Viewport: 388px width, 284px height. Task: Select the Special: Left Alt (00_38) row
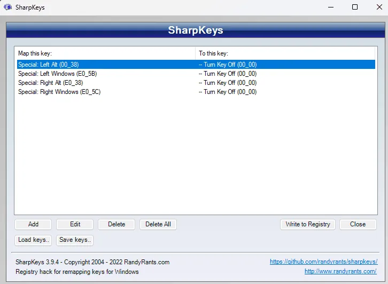pyautogui.click(x=196, y=65)
